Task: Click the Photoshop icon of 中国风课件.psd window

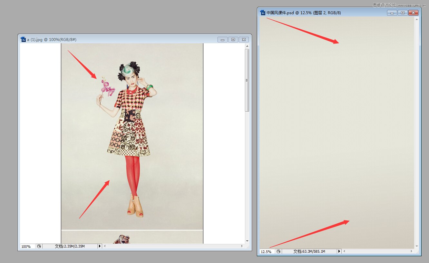Action: click(x=263, y=13)
